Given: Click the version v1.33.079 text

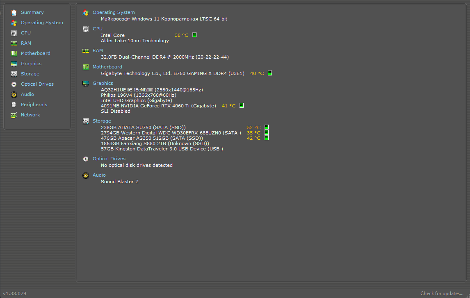Looking at the screenshot, I should pyautogui.click(x=15, y=293).
